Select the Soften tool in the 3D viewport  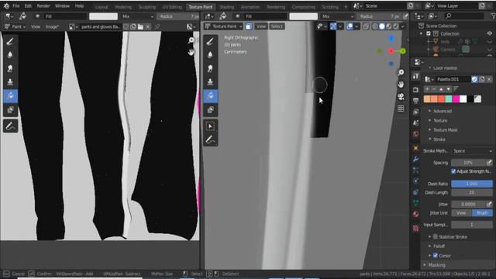(210, 55)
